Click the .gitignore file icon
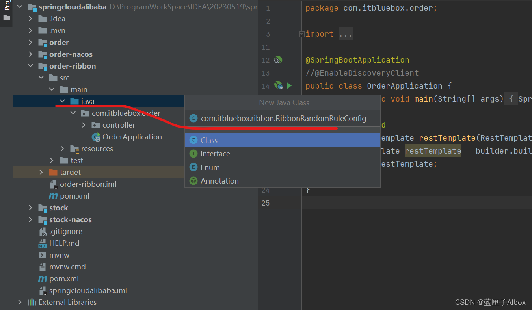 click(x=43, y=232)
